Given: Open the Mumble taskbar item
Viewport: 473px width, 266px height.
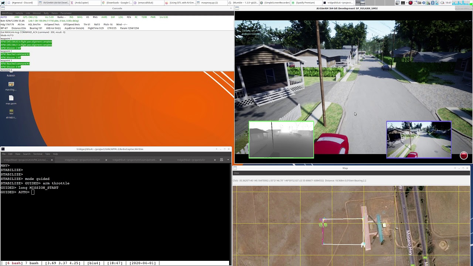Looking at the screenshot, I should [243, 3].
